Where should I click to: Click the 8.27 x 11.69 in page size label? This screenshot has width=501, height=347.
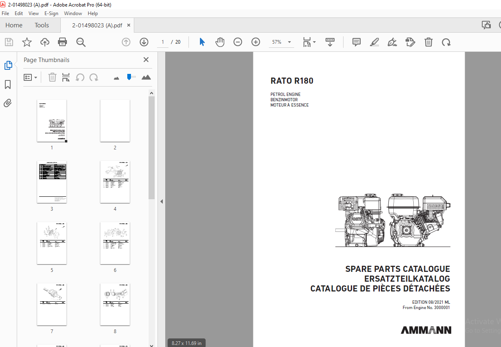[x=186, y=343]
